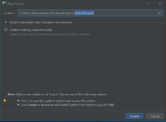Uncheck Create a main.py welcome script
The height and width of the screenshot is (122, 166).
(6, 30)
